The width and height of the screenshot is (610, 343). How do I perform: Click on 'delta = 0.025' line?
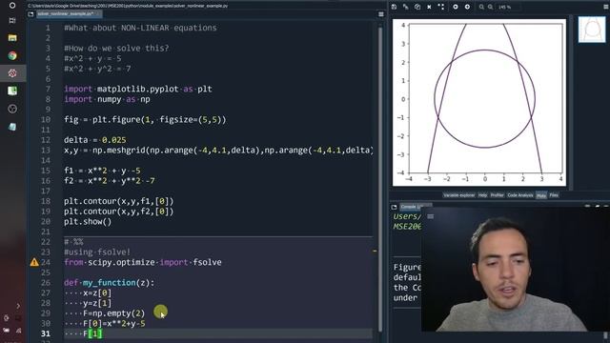[x=95, y=140]
